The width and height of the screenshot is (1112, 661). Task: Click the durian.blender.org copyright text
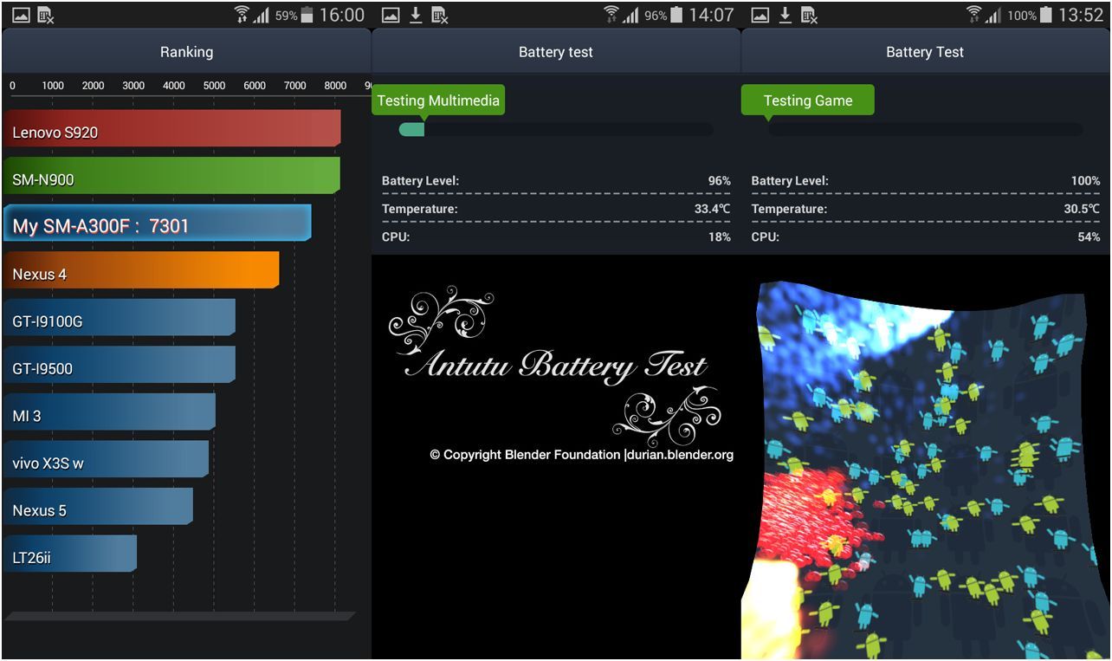pyautogui.click(x=581, y=455)
